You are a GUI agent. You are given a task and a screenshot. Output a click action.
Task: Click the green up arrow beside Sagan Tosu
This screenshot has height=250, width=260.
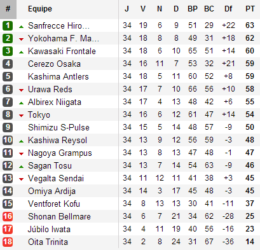[x=21, y=167]
